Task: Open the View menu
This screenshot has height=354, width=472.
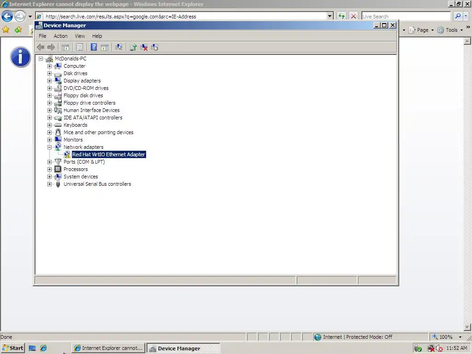Action: 80,36
